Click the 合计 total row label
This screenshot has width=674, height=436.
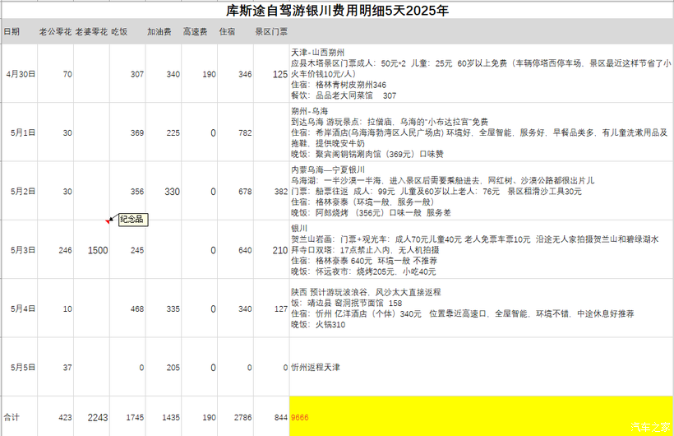(x=20, y=416)
